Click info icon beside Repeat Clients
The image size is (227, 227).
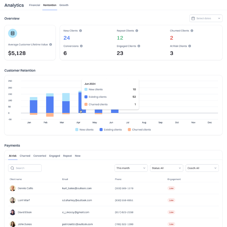pyautogui.click(x=137, y=31)
